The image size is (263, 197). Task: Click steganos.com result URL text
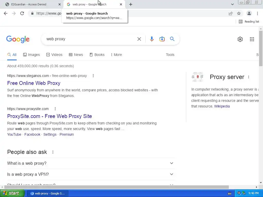pyautogui.click(x=47, y=76)
